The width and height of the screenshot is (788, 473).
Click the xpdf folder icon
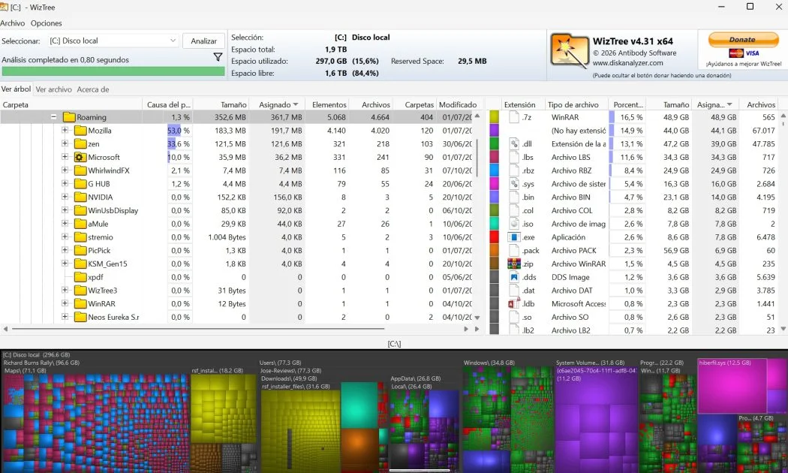[80, 277]
